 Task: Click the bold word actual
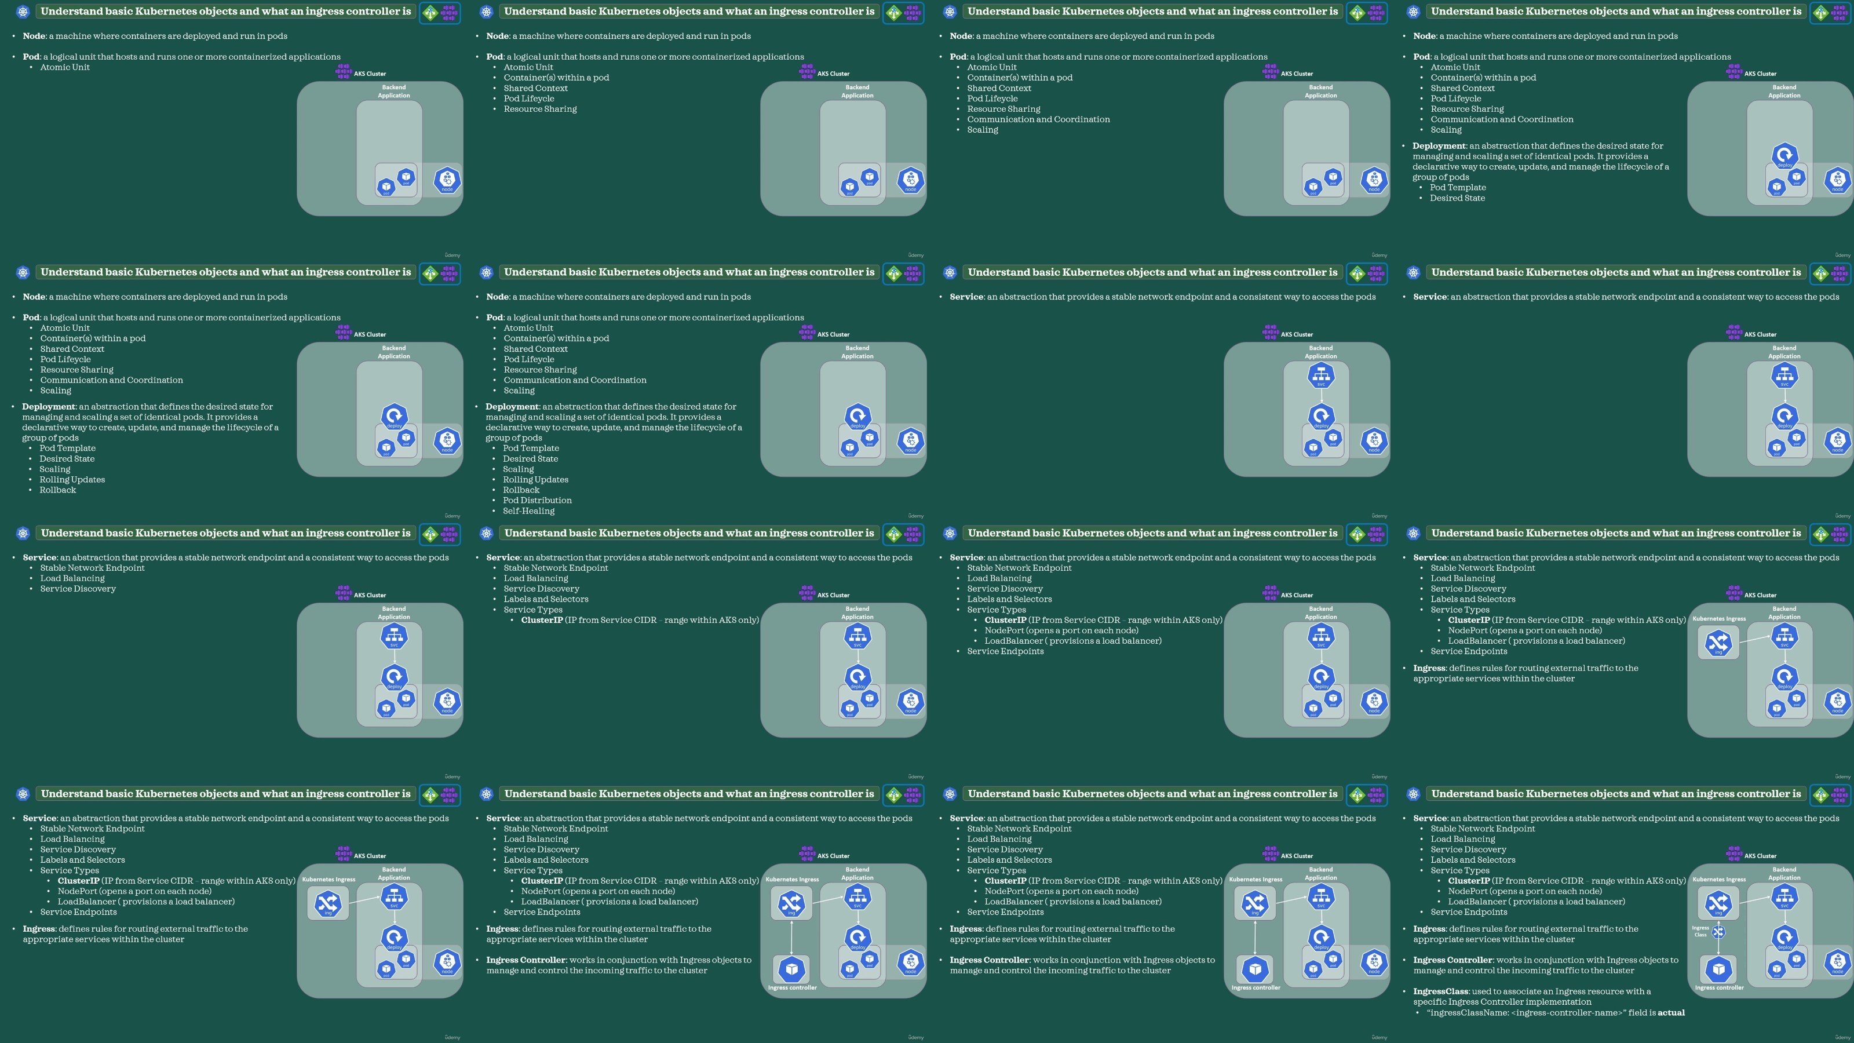point(1670,1013)
